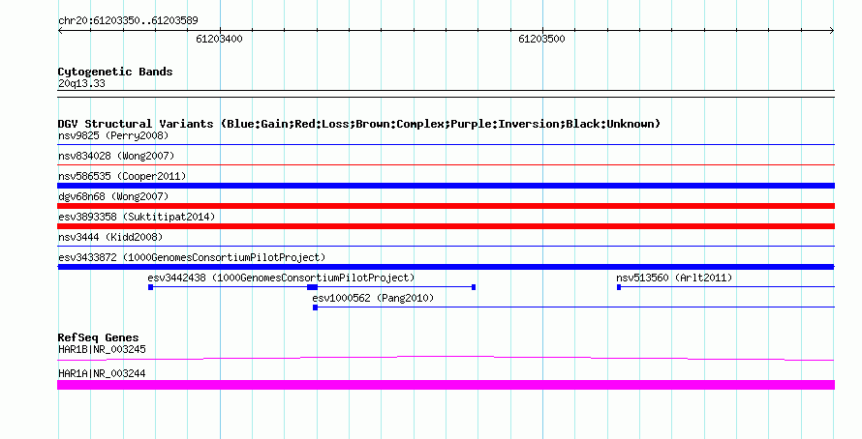The width and height of the screenshot is (862, 439).
Task: Click the 61203400 ruler position label
Action: tap(219, 39)
